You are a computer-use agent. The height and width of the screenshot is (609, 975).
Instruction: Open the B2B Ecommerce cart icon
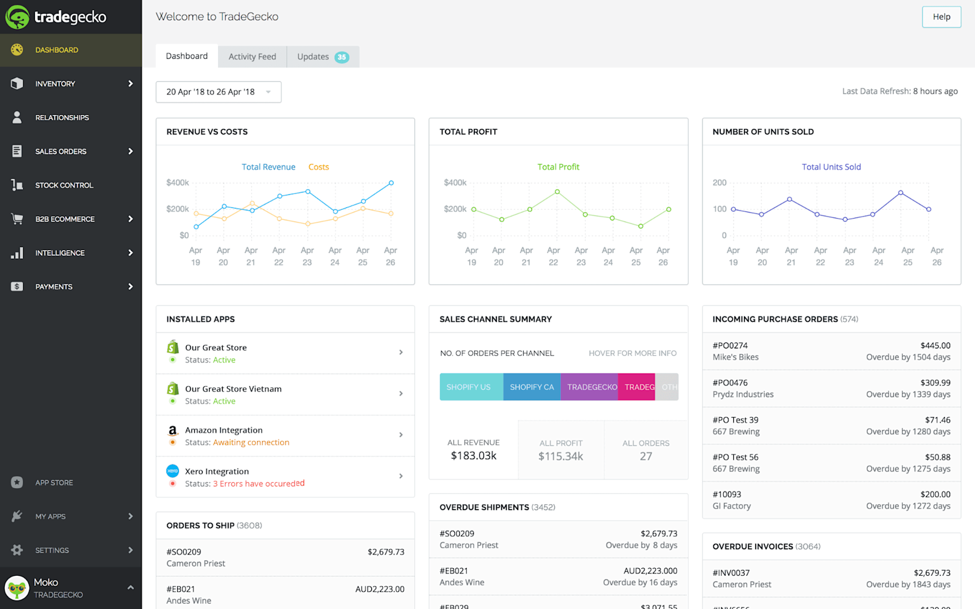[17, 219]
